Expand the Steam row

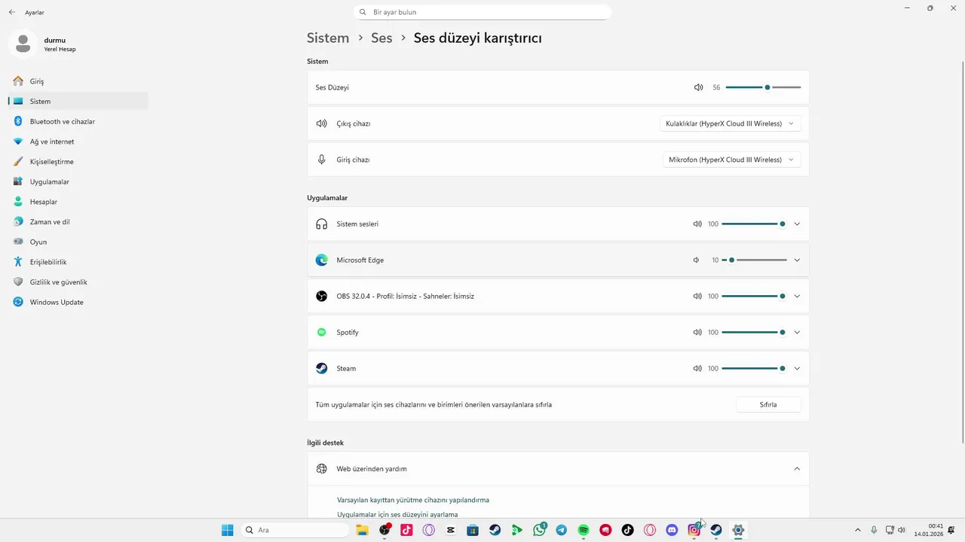point(797,369)
